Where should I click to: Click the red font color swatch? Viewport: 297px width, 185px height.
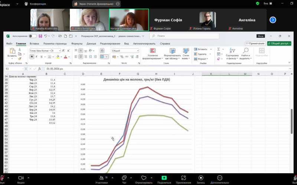point(66,57)
